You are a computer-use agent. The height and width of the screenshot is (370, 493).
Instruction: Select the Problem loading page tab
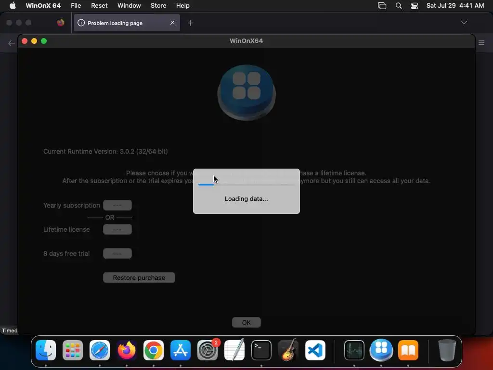tap(127, 23)
